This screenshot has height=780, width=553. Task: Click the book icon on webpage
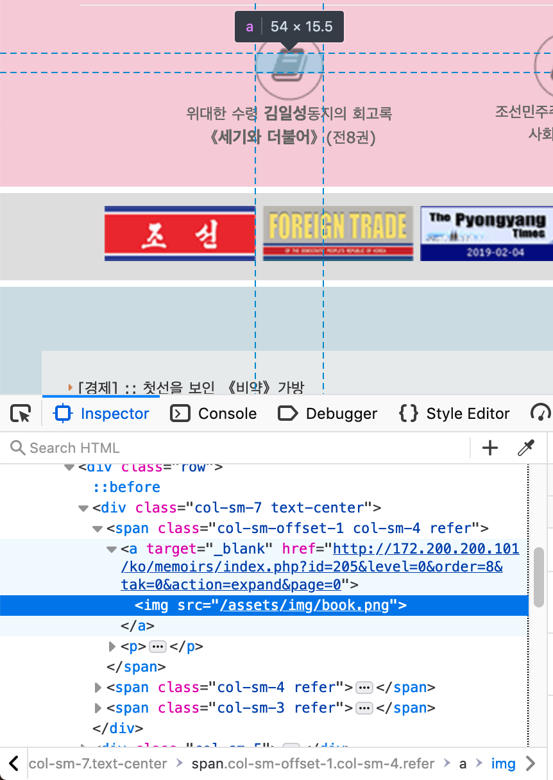tap(289, 65)
